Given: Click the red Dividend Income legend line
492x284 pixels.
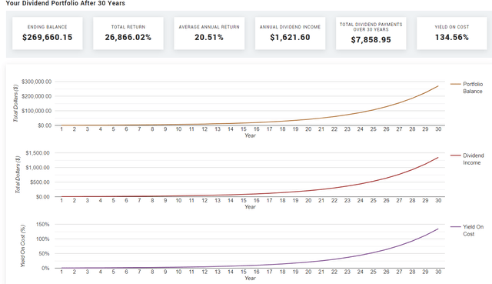Looking at the screenshot, I should pyautogui.click(x=456, y=155).
